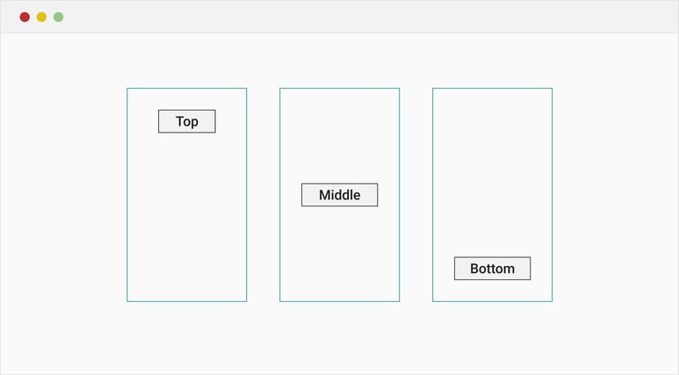
Task: Minimize the window using the yellow dot
Action: (41, 17)
